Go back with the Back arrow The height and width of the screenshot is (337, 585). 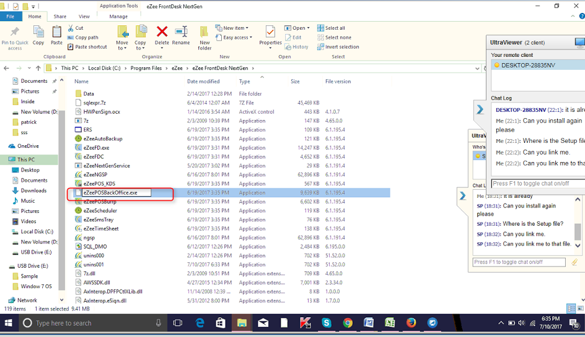pyautogui.click(x=6, y=68)
